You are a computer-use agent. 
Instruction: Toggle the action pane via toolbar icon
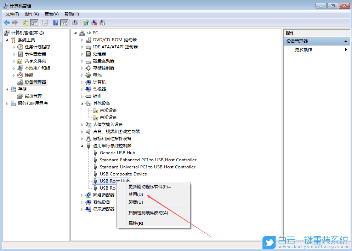pos(64,22)
